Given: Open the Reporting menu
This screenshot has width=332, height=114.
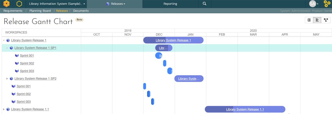Looking at the screenshot, I should coord(170,4).
